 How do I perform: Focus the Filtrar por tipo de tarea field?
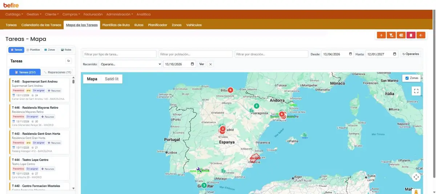pos(120,54)
